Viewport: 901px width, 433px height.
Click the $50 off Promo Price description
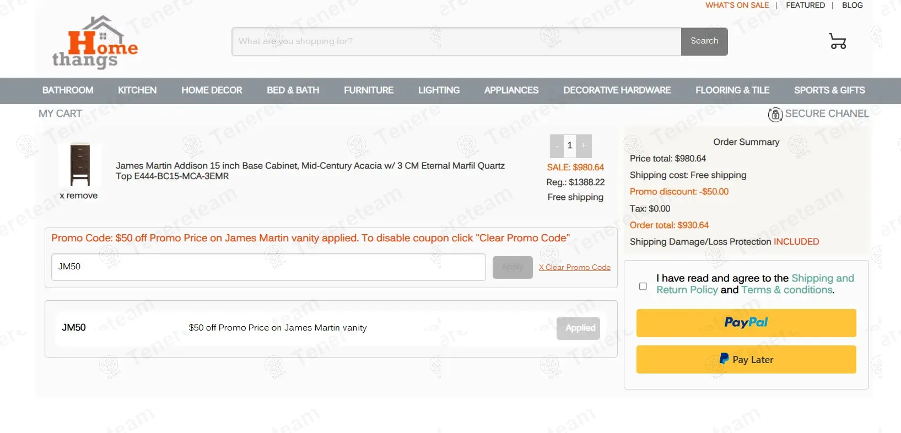tap(278, 328)
